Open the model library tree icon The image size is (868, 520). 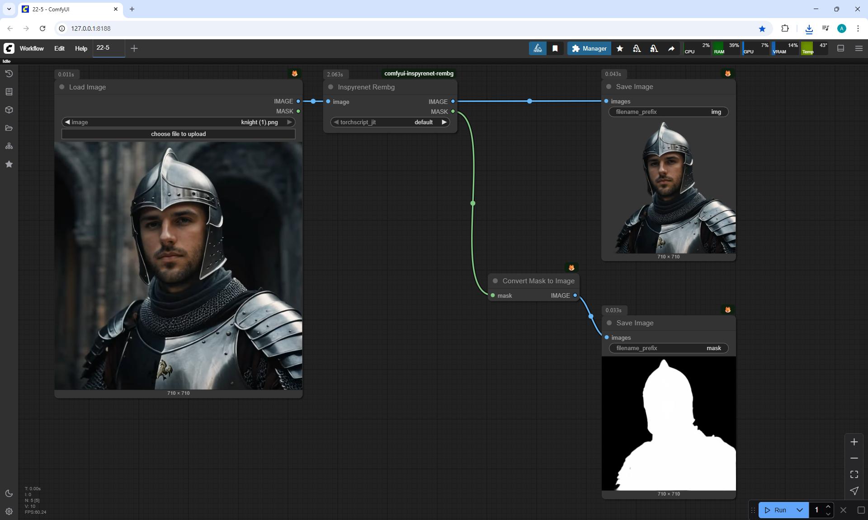(9, 146)
